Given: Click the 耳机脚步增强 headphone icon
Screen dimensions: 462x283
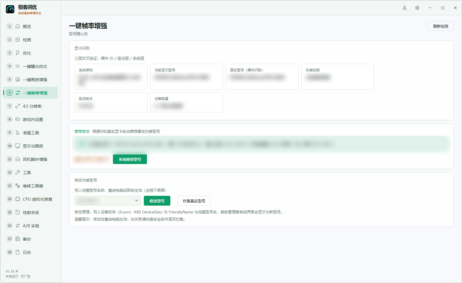Looking at the screenshot, I should click(x=18, y=159).
